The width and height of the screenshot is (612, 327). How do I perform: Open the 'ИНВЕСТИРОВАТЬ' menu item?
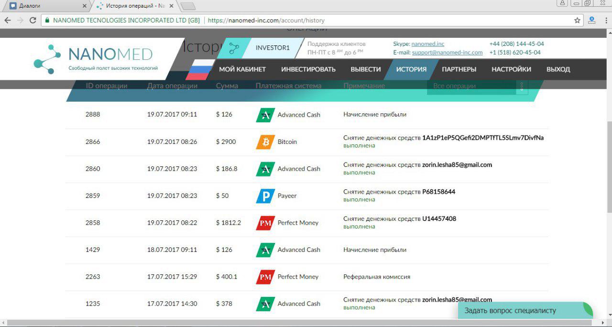coord(308,69)
